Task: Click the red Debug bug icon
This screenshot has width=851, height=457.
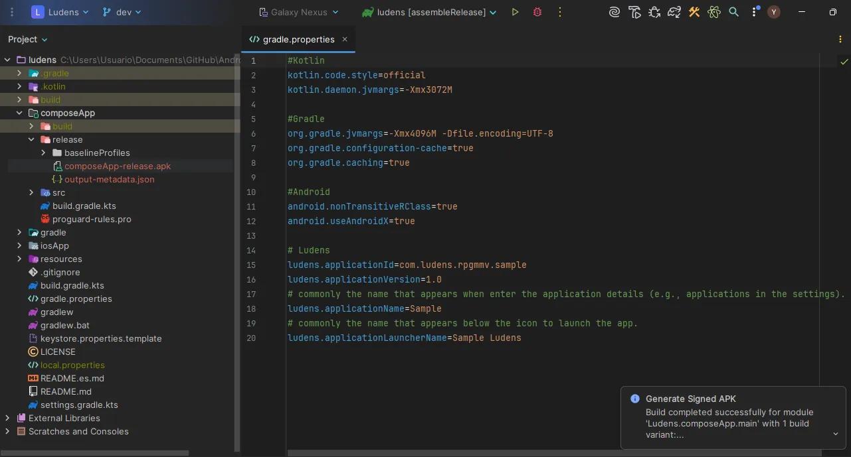Action: point(537,12)
